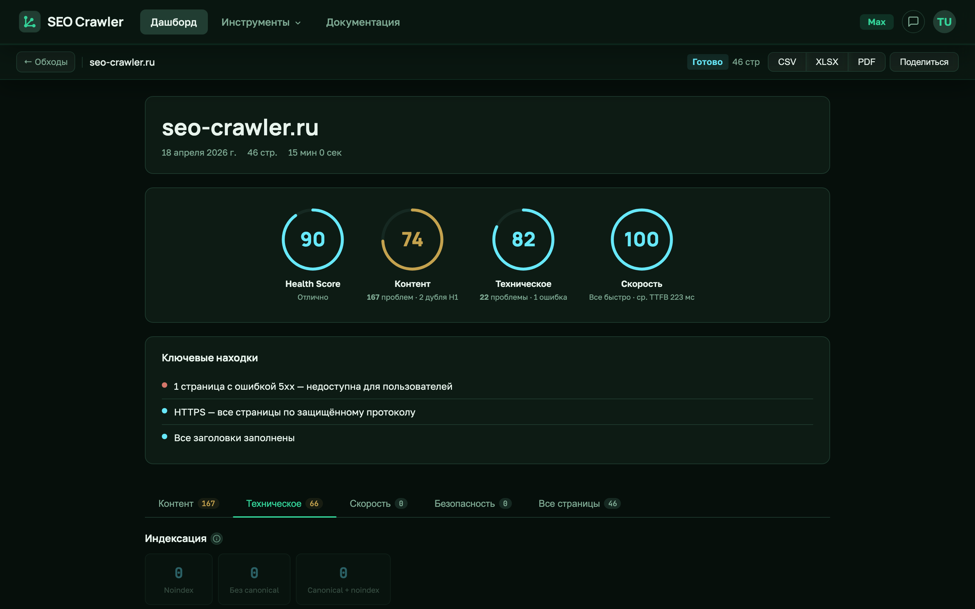Click the Поделиться button
The height and width of the screenshot is (609, 975).
point(924,62)
